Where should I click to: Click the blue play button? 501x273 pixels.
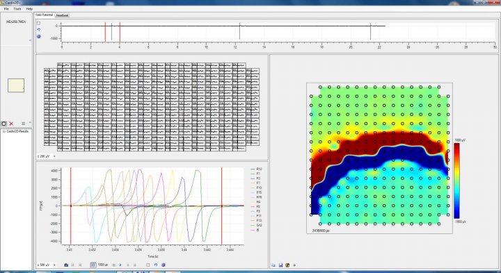coord(120,265)
